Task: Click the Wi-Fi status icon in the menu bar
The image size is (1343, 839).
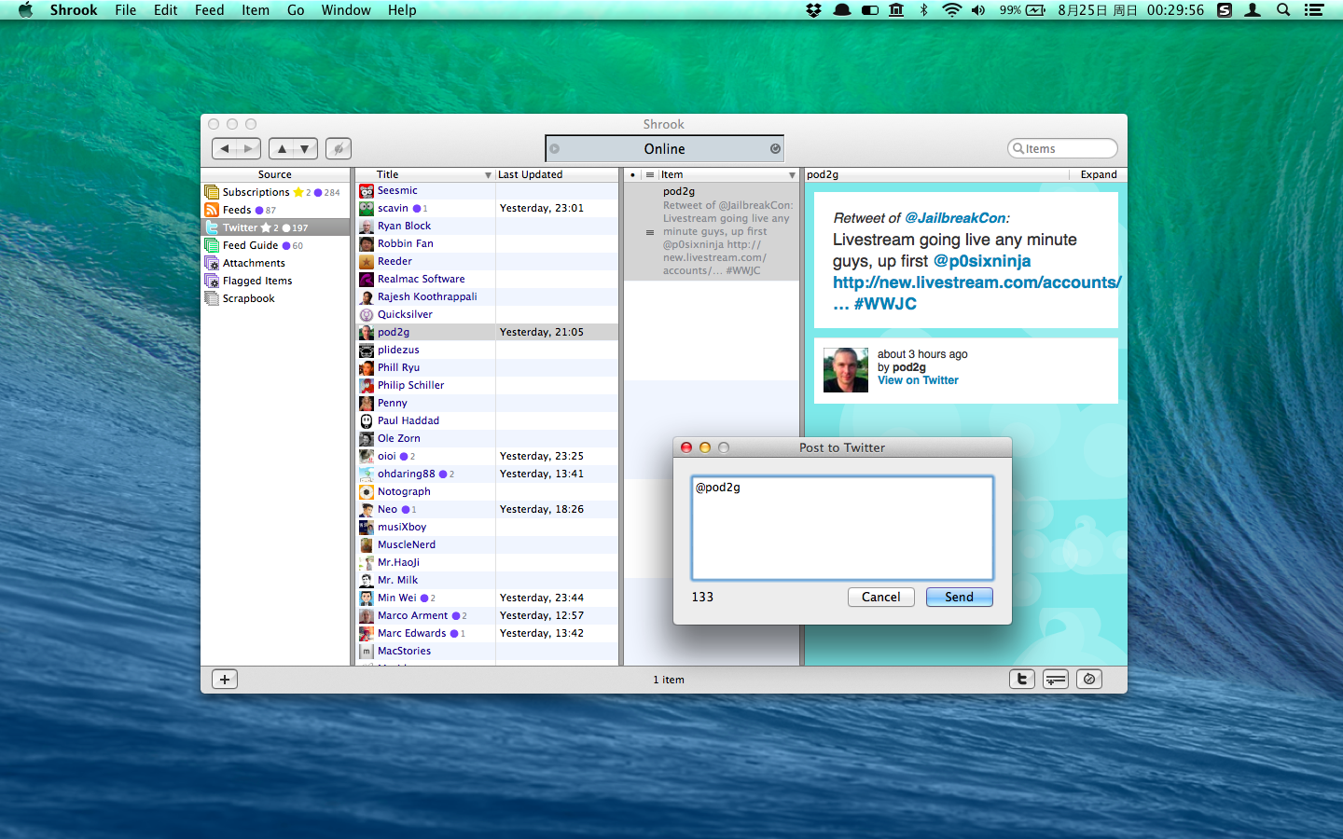Action: click(951, 10)
